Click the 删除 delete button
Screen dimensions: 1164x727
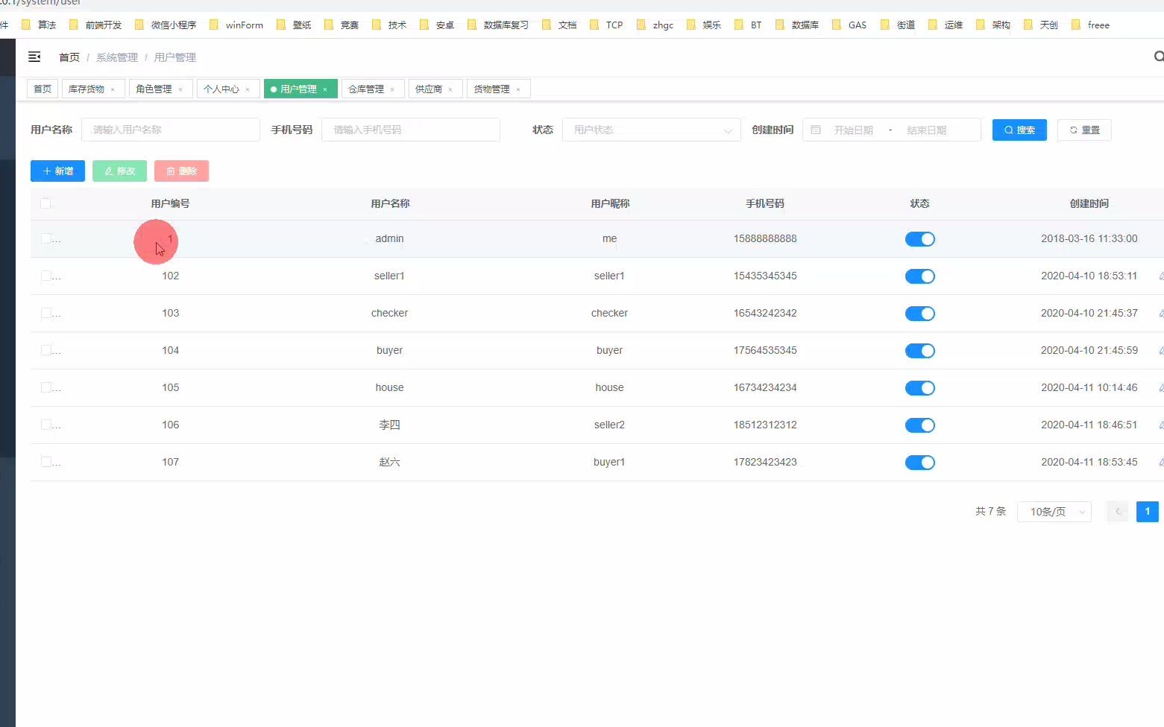pos(181,171)
